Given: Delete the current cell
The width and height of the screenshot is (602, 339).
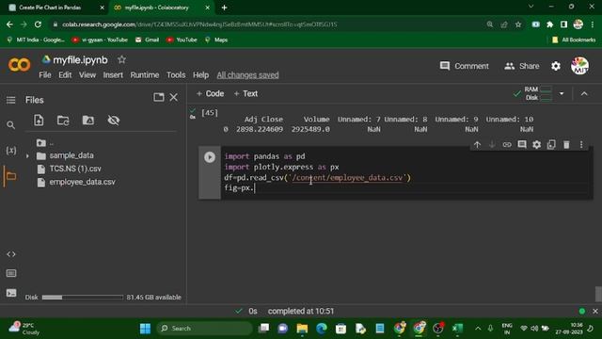Looking at the screenshot, I should [566, 144].
